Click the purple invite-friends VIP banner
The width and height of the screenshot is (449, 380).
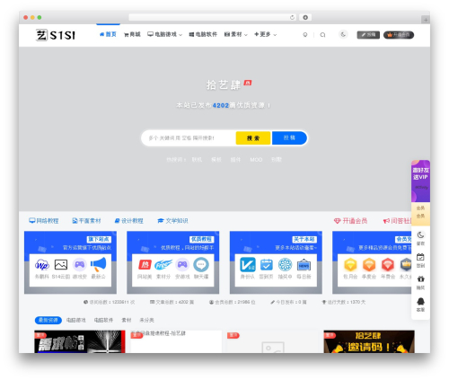click(x=420, y=181)
